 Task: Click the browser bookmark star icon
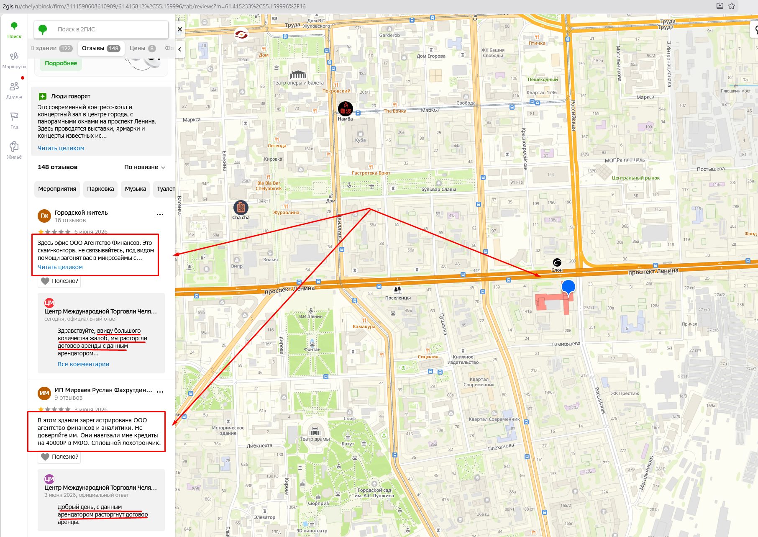tap(732, 6)
